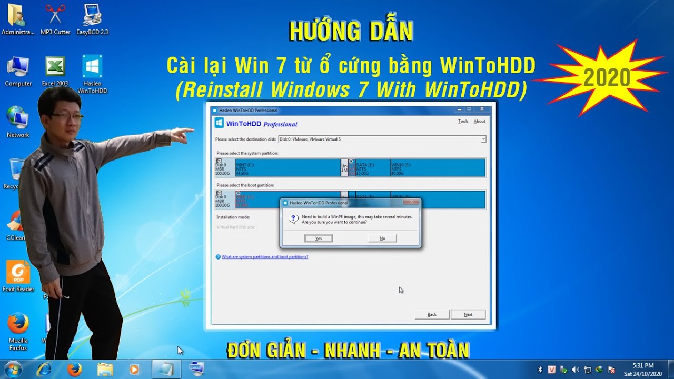674x379 pixels.
Task: Open the Internet Download Manager tray icon
Action: click(x=599, y=370)
